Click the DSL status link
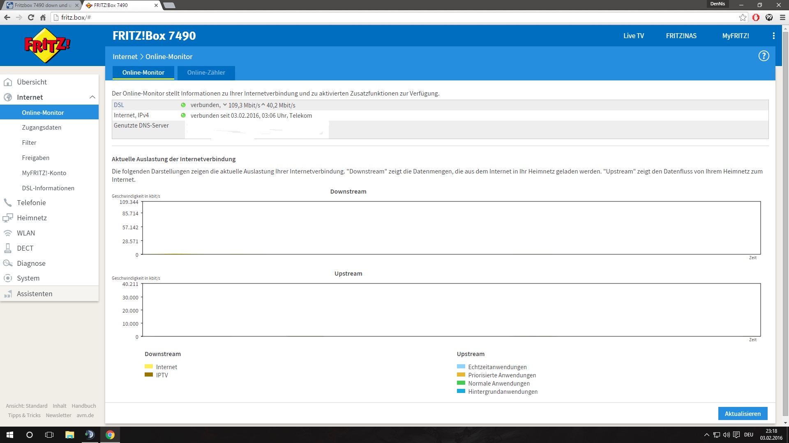Viewport: 789px width, 443px height. (x=119, y=105)
